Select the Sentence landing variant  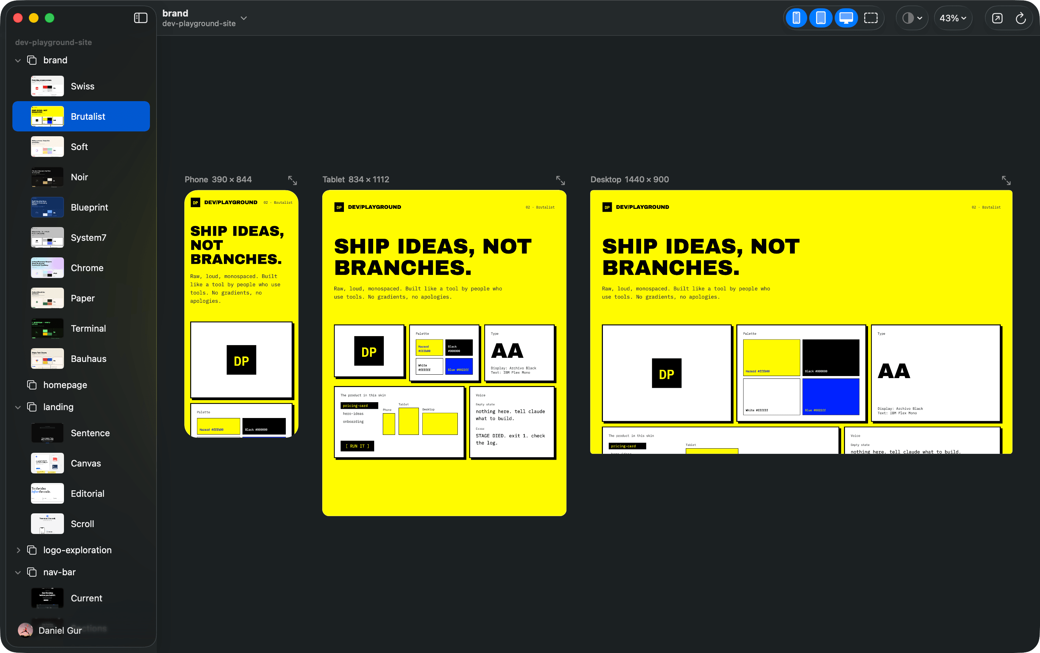(81, 433)
